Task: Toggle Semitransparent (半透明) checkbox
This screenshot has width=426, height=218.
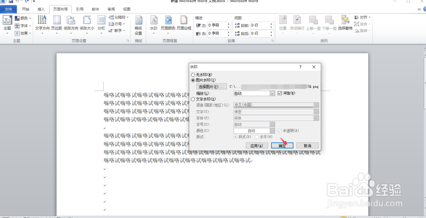Action: (280, 131)
